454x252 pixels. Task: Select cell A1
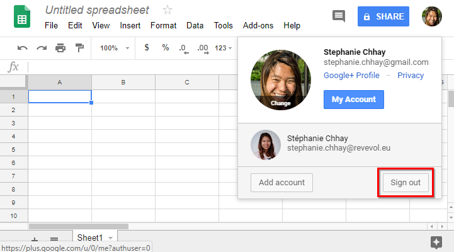[x=60, y=96]
